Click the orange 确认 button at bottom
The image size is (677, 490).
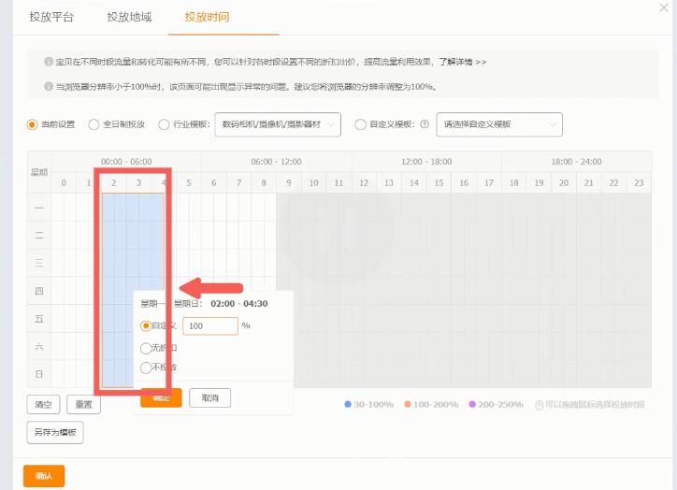(44, 476)
